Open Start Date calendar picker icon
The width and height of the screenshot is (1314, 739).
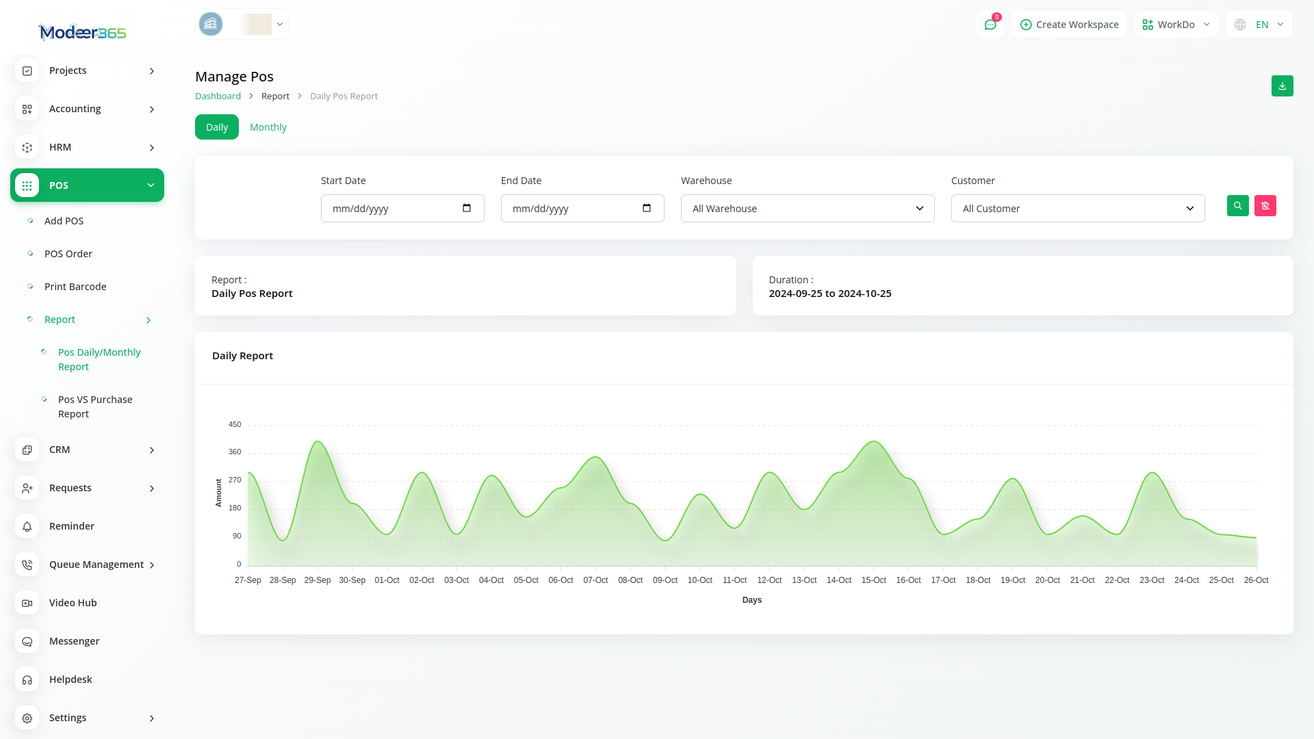[x=467, y=208]
